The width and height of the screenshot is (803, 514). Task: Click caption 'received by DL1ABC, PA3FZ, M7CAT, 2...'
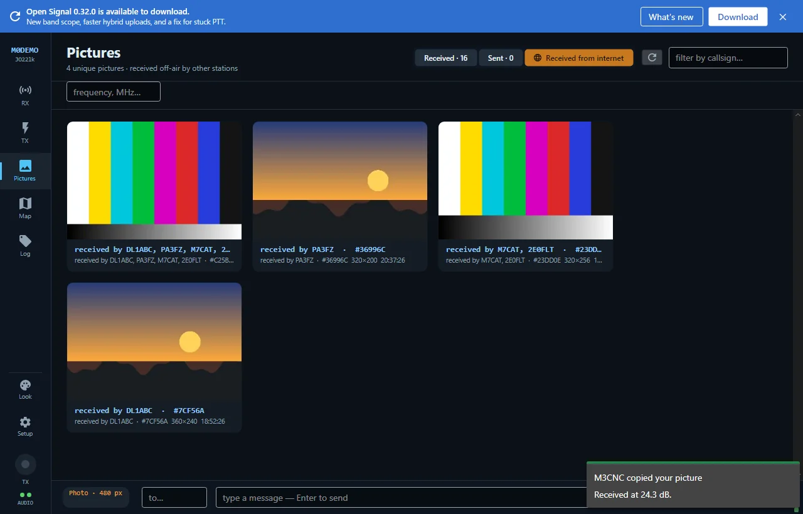click(152, 249)
